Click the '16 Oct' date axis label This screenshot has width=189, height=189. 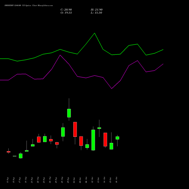click(116, 180)
